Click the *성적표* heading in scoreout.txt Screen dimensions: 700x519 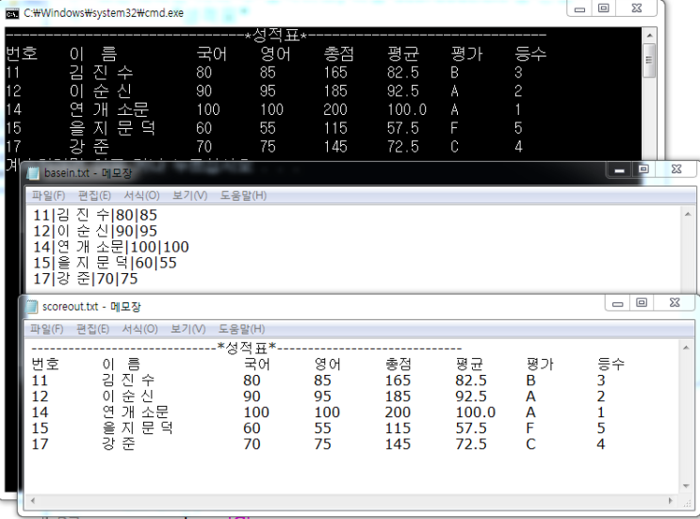point(247,348)
